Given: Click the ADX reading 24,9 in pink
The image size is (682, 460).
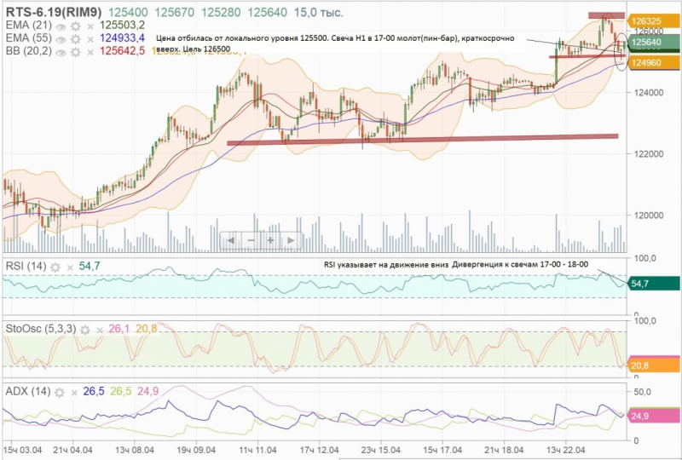Looking at the screenshot, I should [x=147, y=392].
